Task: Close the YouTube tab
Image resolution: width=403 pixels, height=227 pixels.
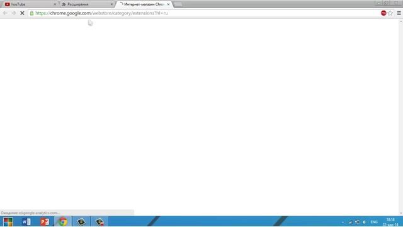Action: point(55,4)
